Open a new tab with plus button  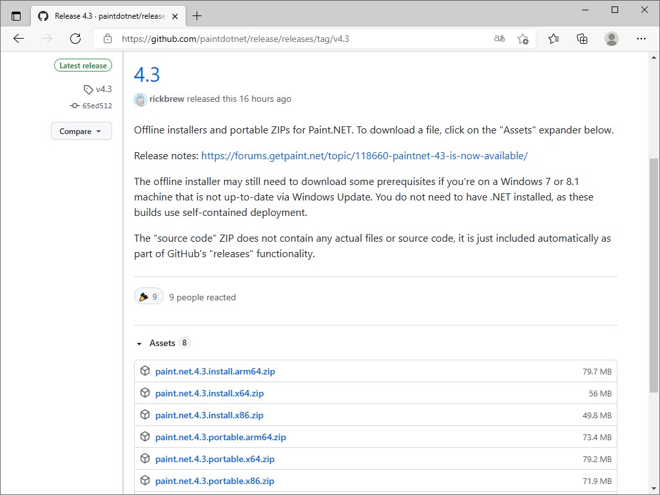tap(197, 16)
